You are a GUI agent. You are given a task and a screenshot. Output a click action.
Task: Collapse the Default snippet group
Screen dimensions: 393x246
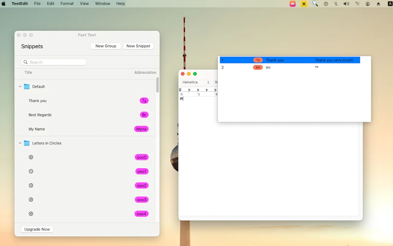point(20,86)
